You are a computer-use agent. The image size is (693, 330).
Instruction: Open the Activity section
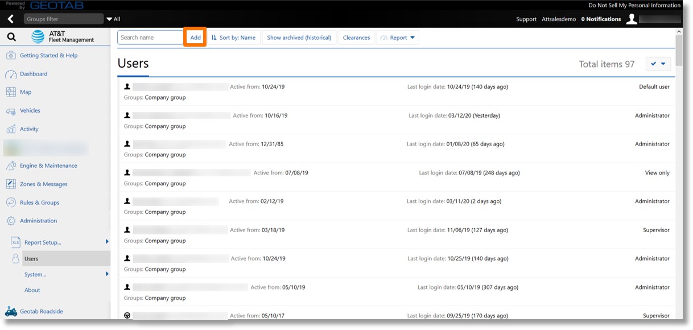(29, 129)
